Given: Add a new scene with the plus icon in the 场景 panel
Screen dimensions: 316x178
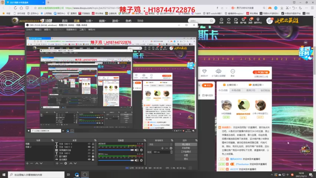Looking at the screenshot, I should point(27,163).
